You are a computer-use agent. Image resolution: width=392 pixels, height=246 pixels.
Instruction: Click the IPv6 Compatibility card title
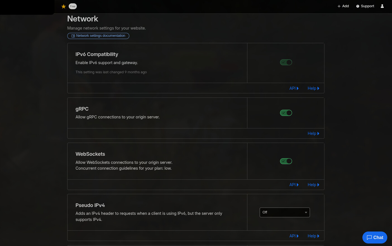click(97, 54)
